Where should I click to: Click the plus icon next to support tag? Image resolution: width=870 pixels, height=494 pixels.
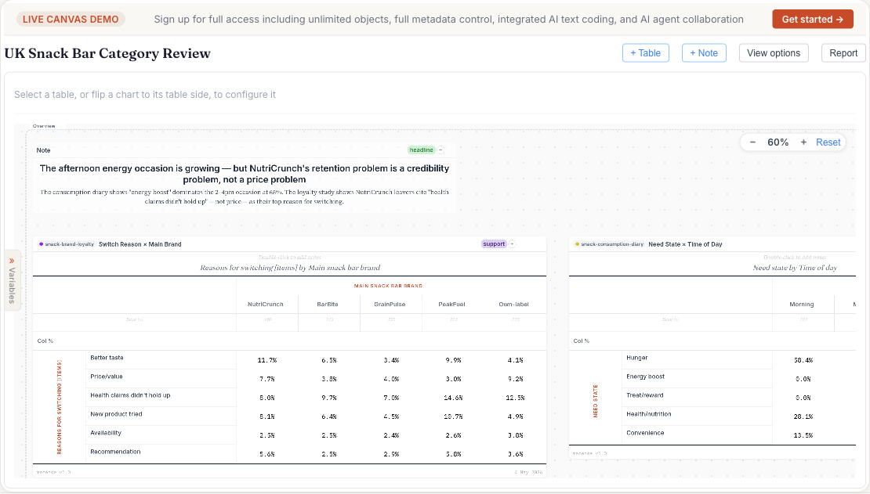512,244
